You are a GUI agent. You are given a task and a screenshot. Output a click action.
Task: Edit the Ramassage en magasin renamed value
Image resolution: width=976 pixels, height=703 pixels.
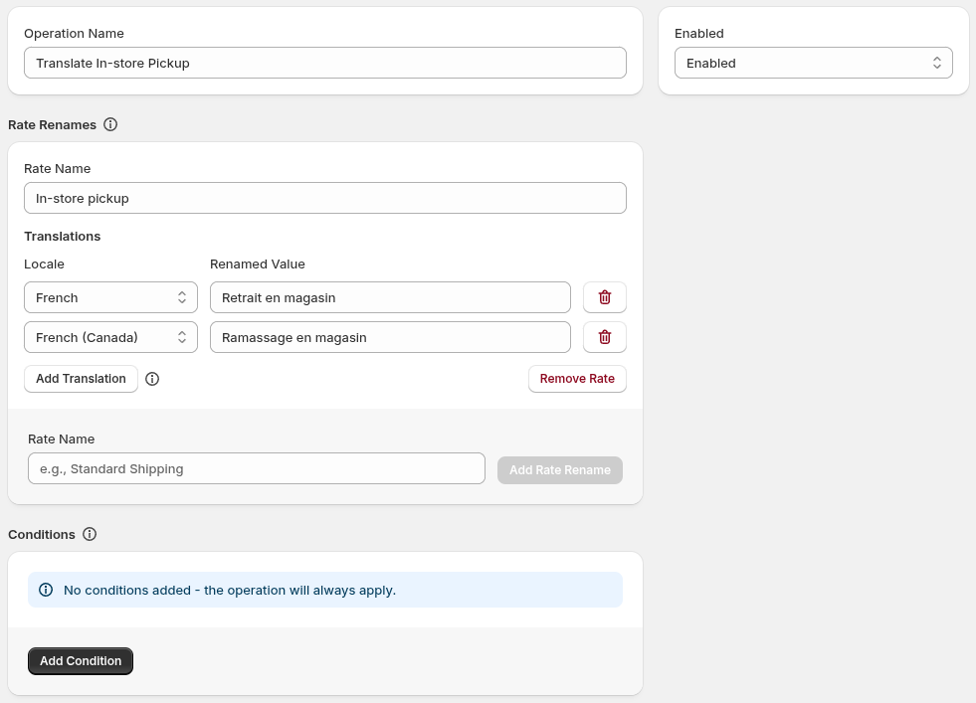390,337
